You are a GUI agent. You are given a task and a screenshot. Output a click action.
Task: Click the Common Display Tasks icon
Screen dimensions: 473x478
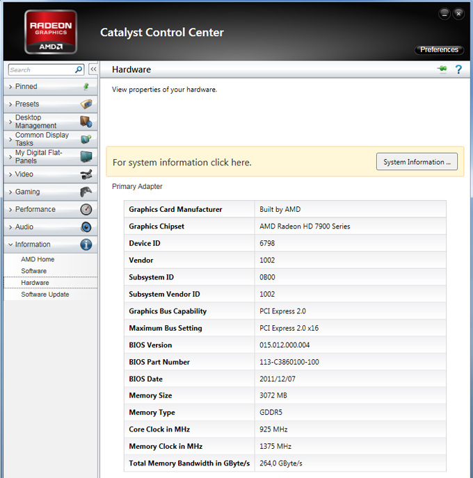click(x=86, y=139)
